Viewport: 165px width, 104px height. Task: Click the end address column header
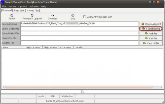(x=66, y=47)
